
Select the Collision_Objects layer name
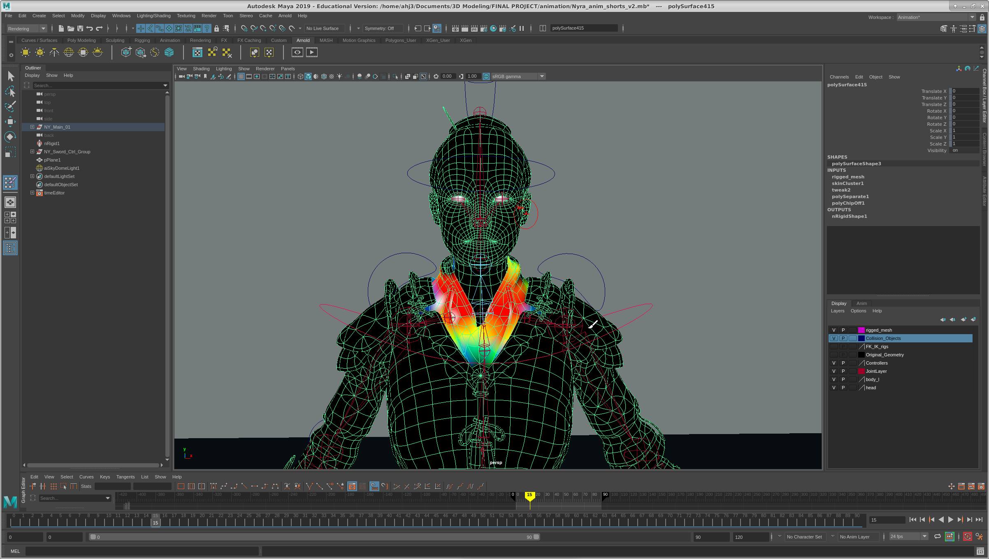point(883,338)
